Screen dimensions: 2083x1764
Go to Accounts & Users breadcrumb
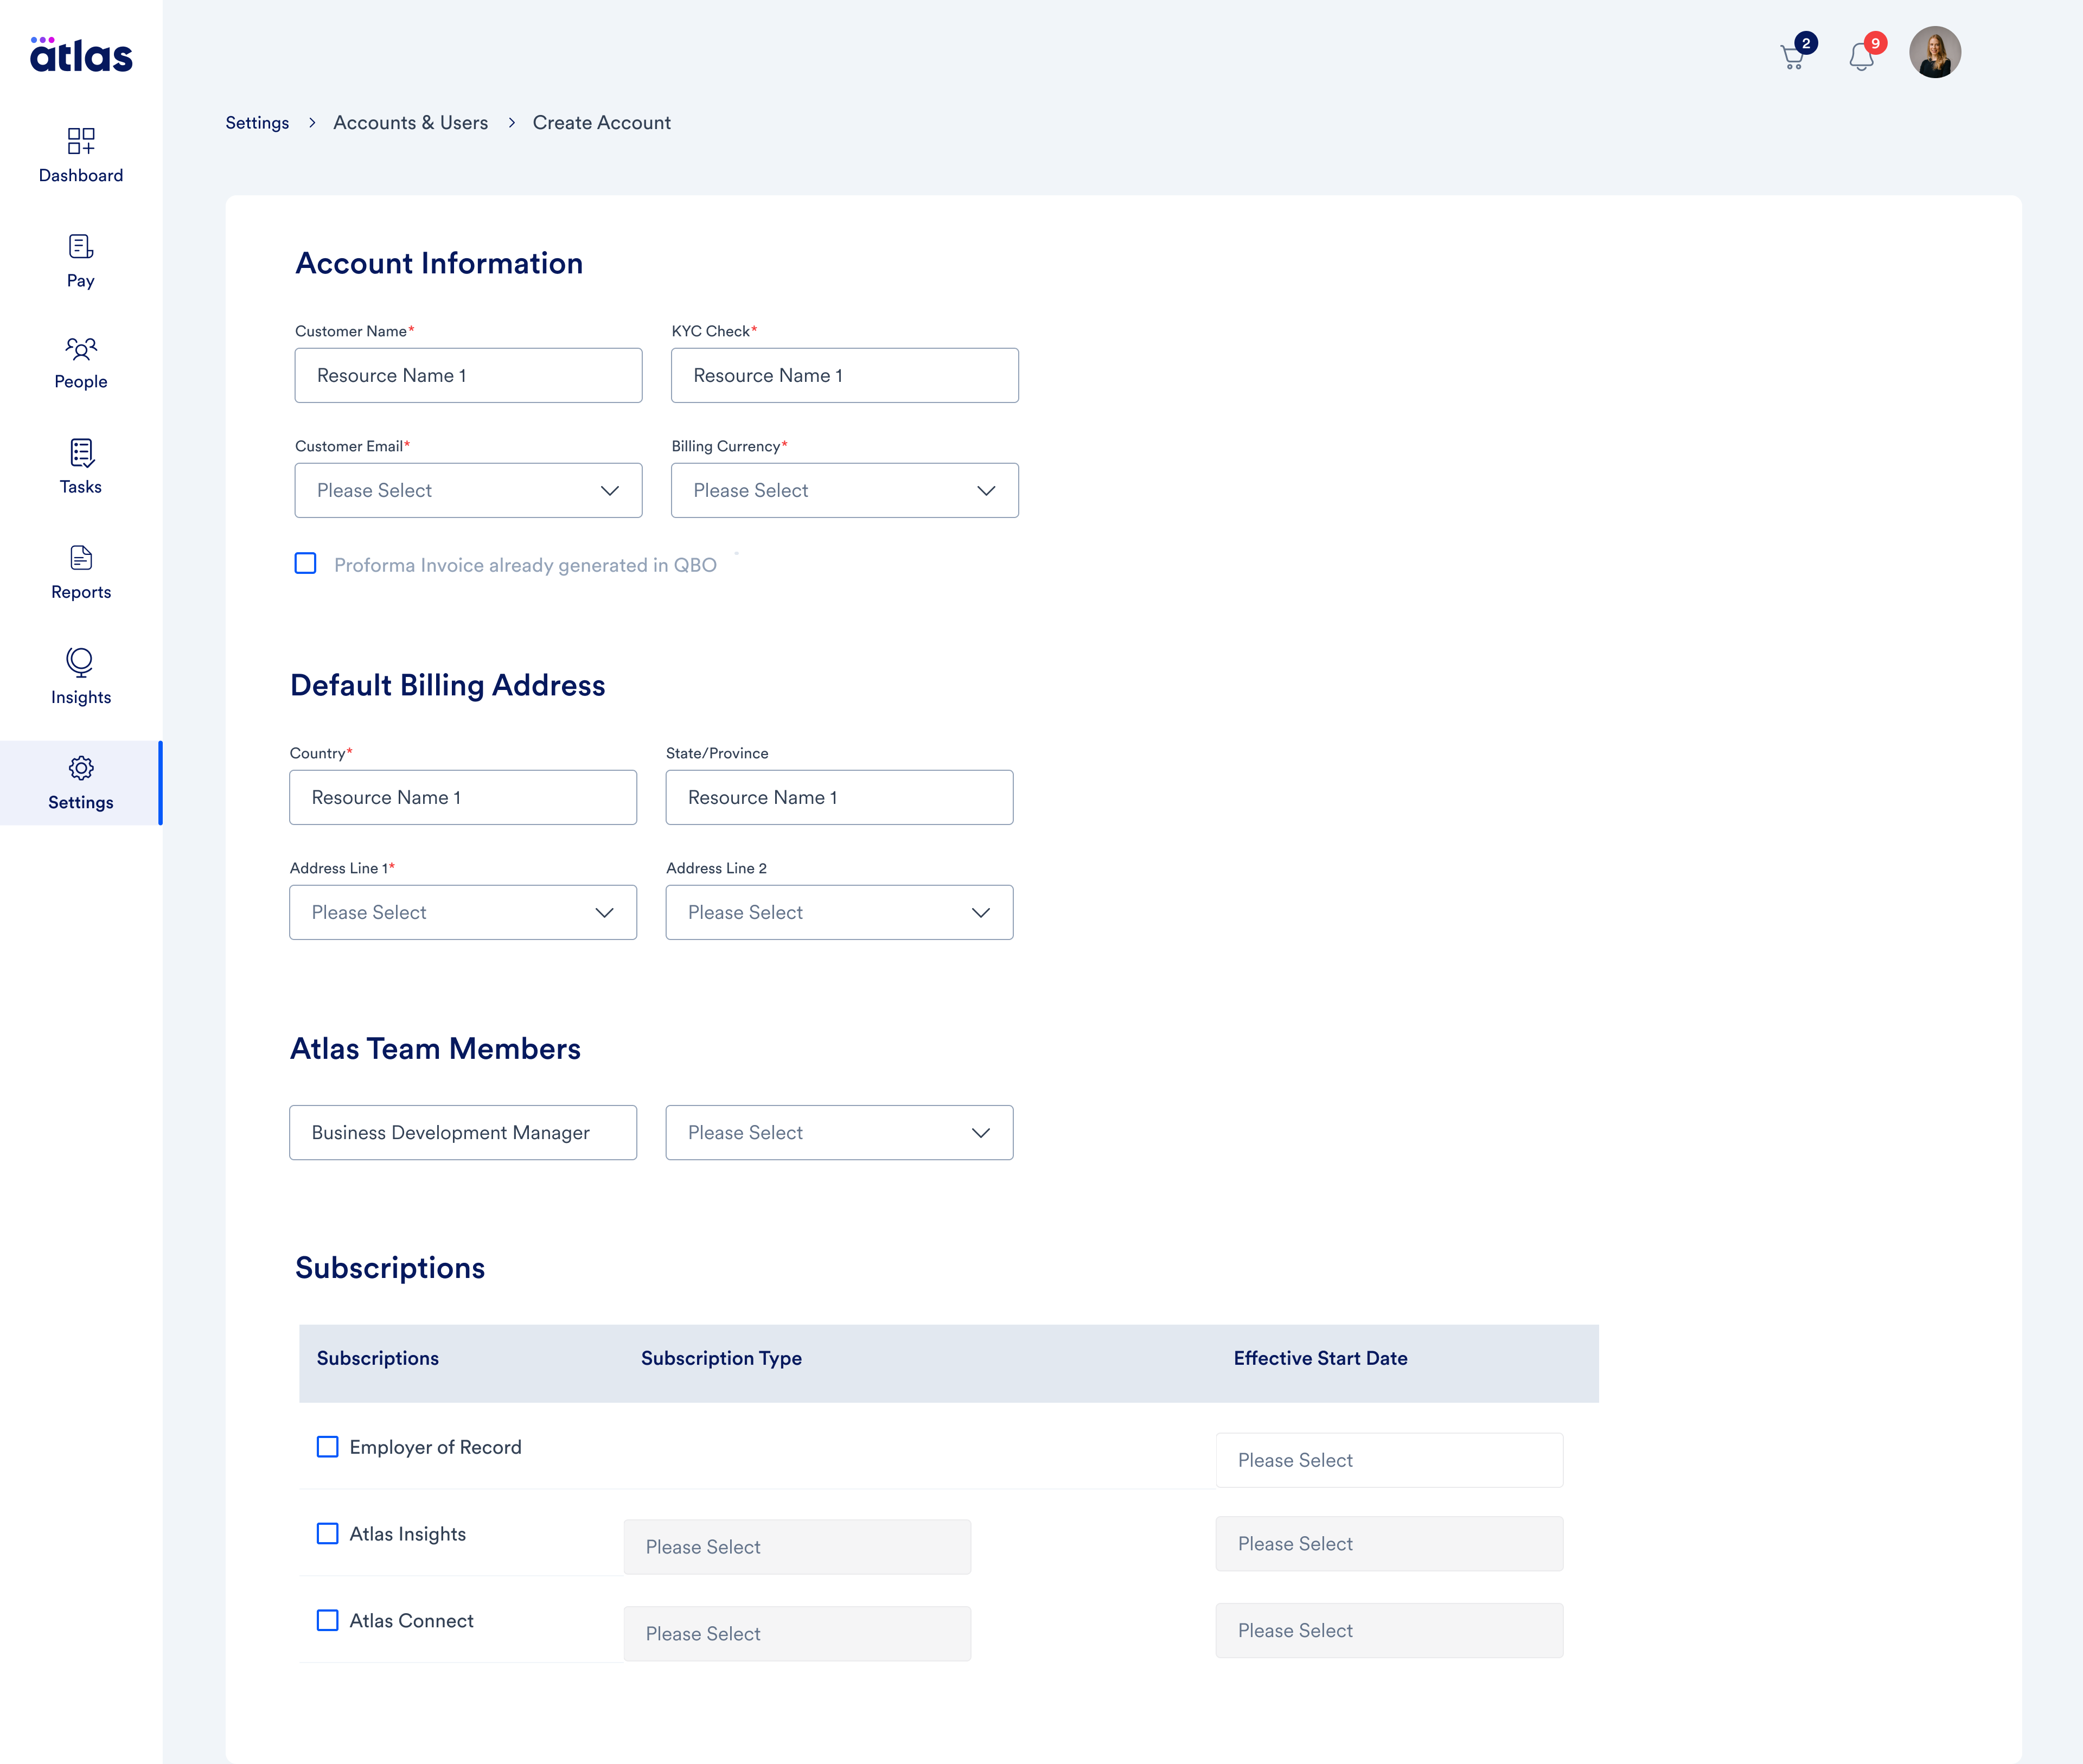[411, 123]
